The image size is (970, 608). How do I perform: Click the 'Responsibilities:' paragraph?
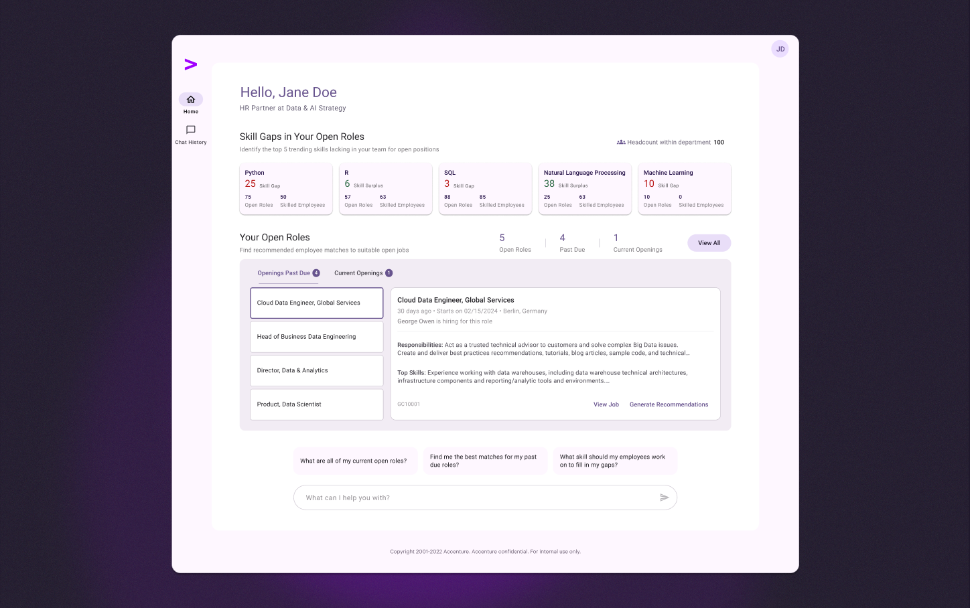coord(543,349)
